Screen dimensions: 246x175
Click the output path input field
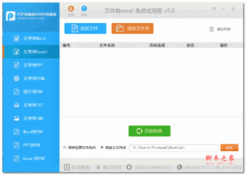tap(174, 148)
